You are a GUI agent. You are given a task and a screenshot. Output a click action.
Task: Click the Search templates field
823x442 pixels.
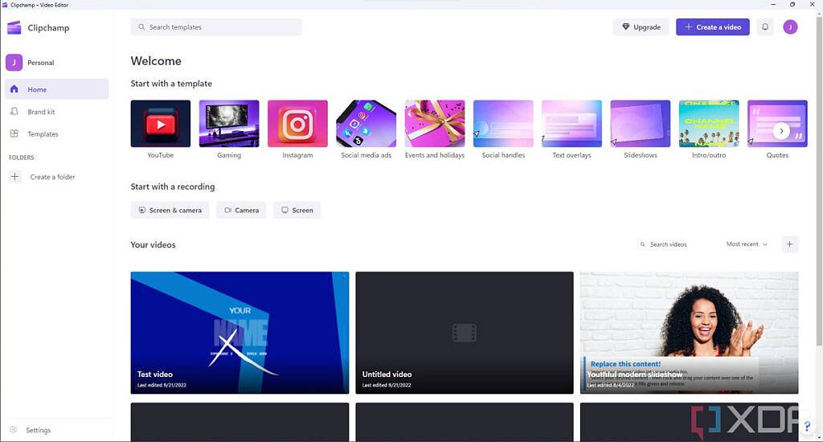coord(216,27)
